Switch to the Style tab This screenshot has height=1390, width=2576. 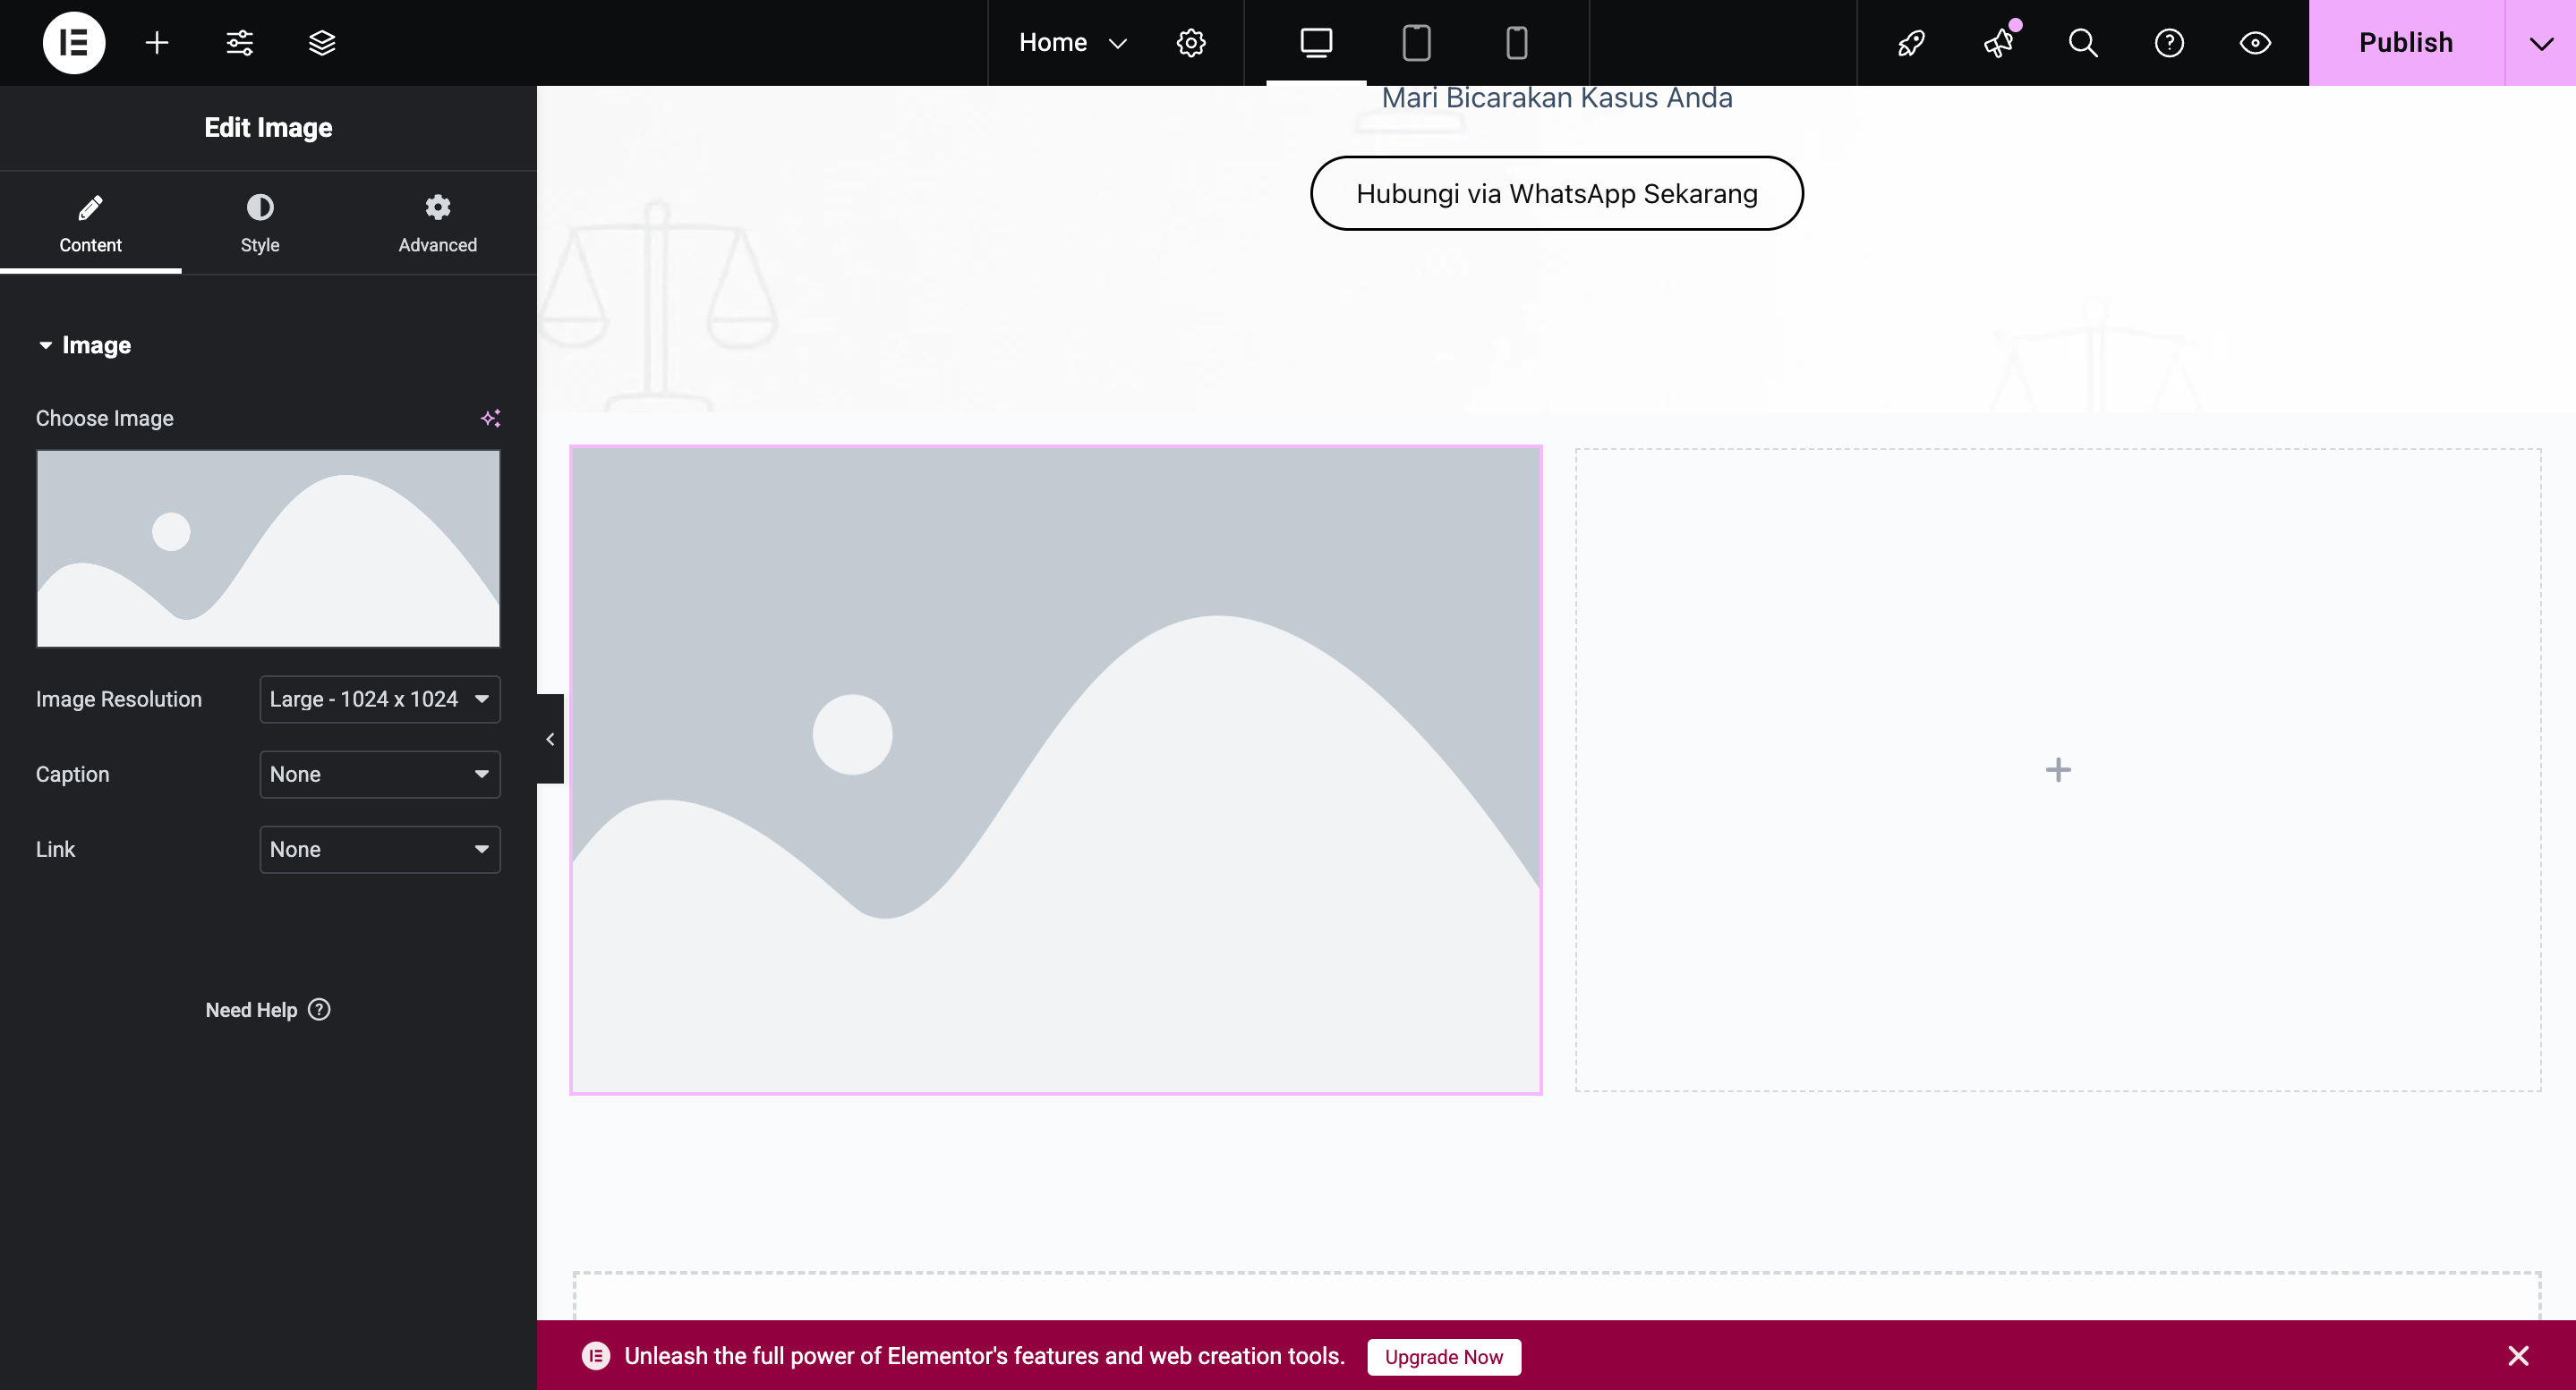coord(260,223)
